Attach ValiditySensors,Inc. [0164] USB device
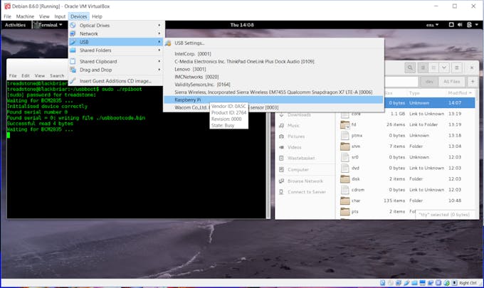 tap(273, 85)
